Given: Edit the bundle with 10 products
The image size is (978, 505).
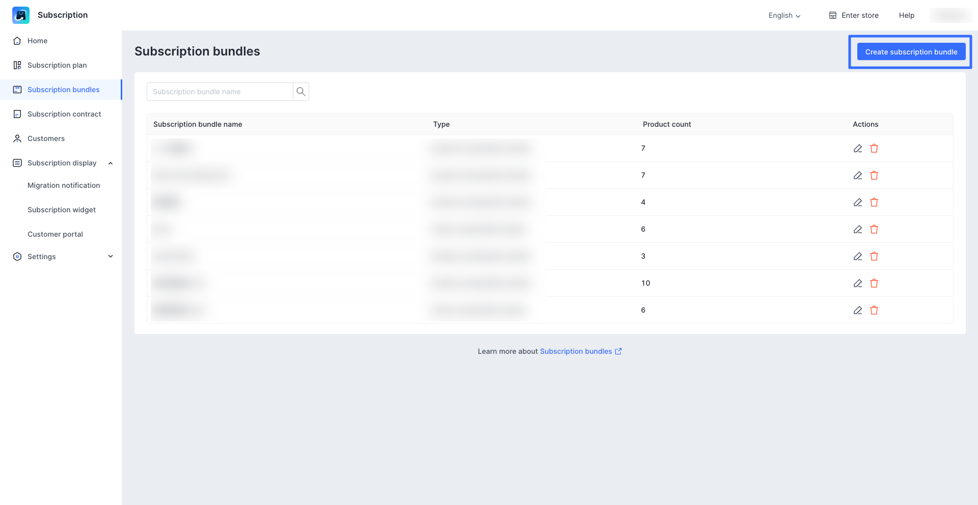Looking at the screenshot, I should tap(858, 284).
